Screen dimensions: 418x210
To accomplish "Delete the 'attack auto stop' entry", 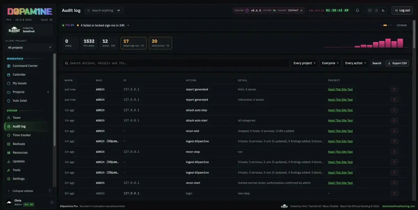I will click(x=394, y=110).
